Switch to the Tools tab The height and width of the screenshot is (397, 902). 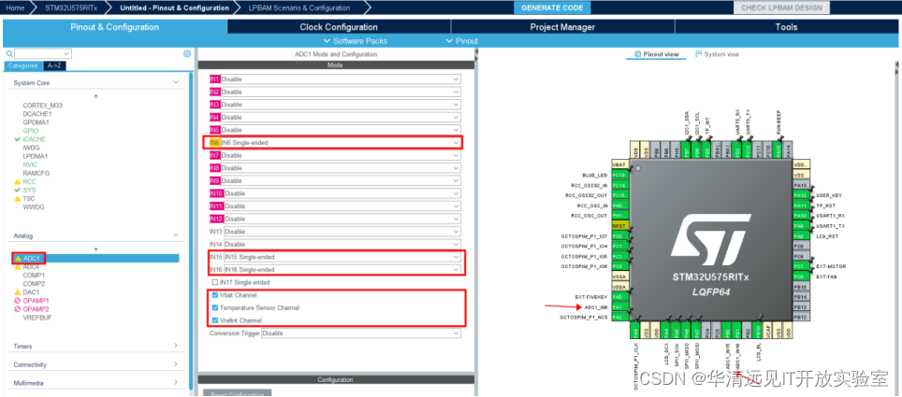pos(786,27)
